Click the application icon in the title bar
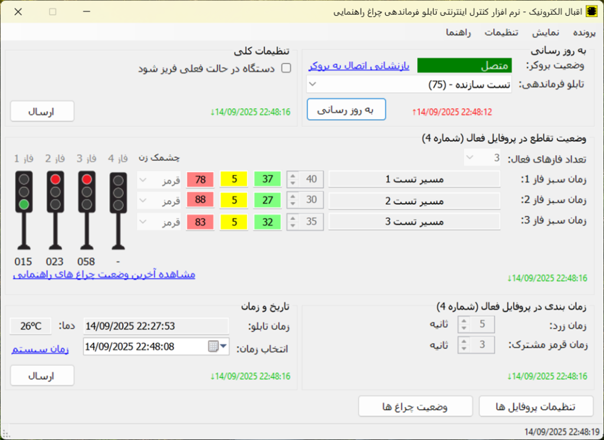 [590, 12]
